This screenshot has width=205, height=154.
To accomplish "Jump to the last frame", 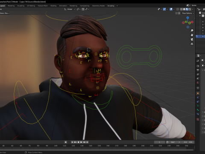I will click(x=87, y=142).
